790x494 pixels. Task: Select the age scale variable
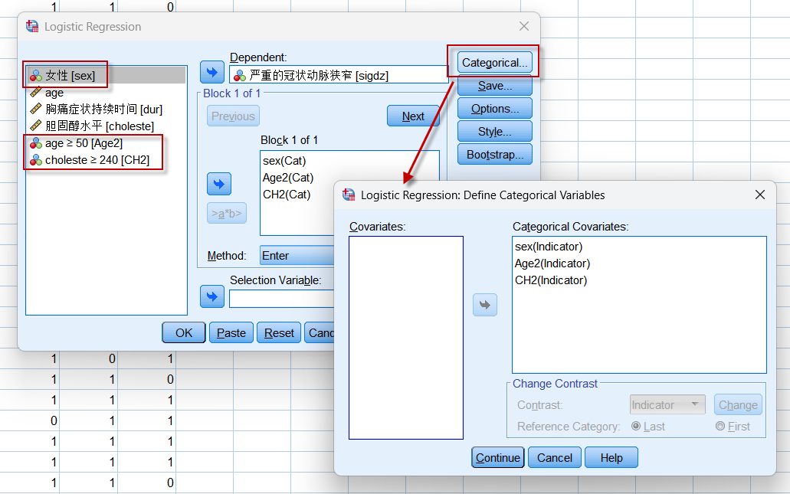[x=54, y=93]
